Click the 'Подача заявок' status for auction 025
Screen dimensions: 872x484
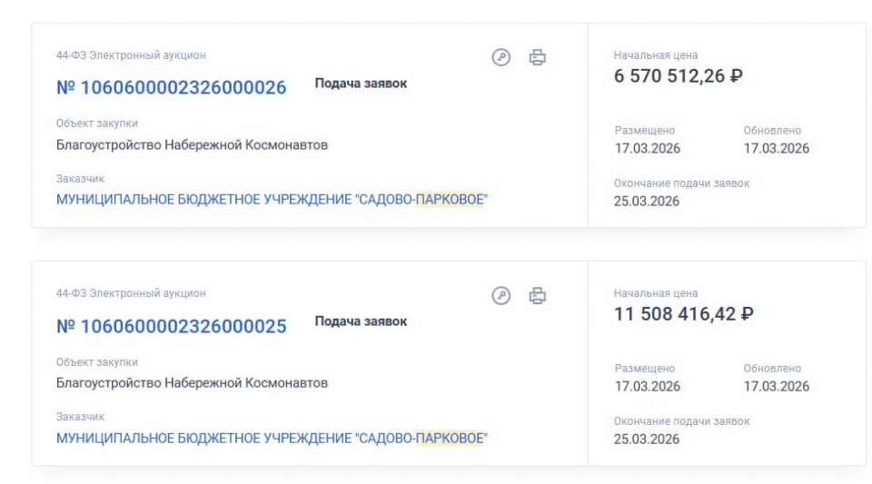click(361, 321)
